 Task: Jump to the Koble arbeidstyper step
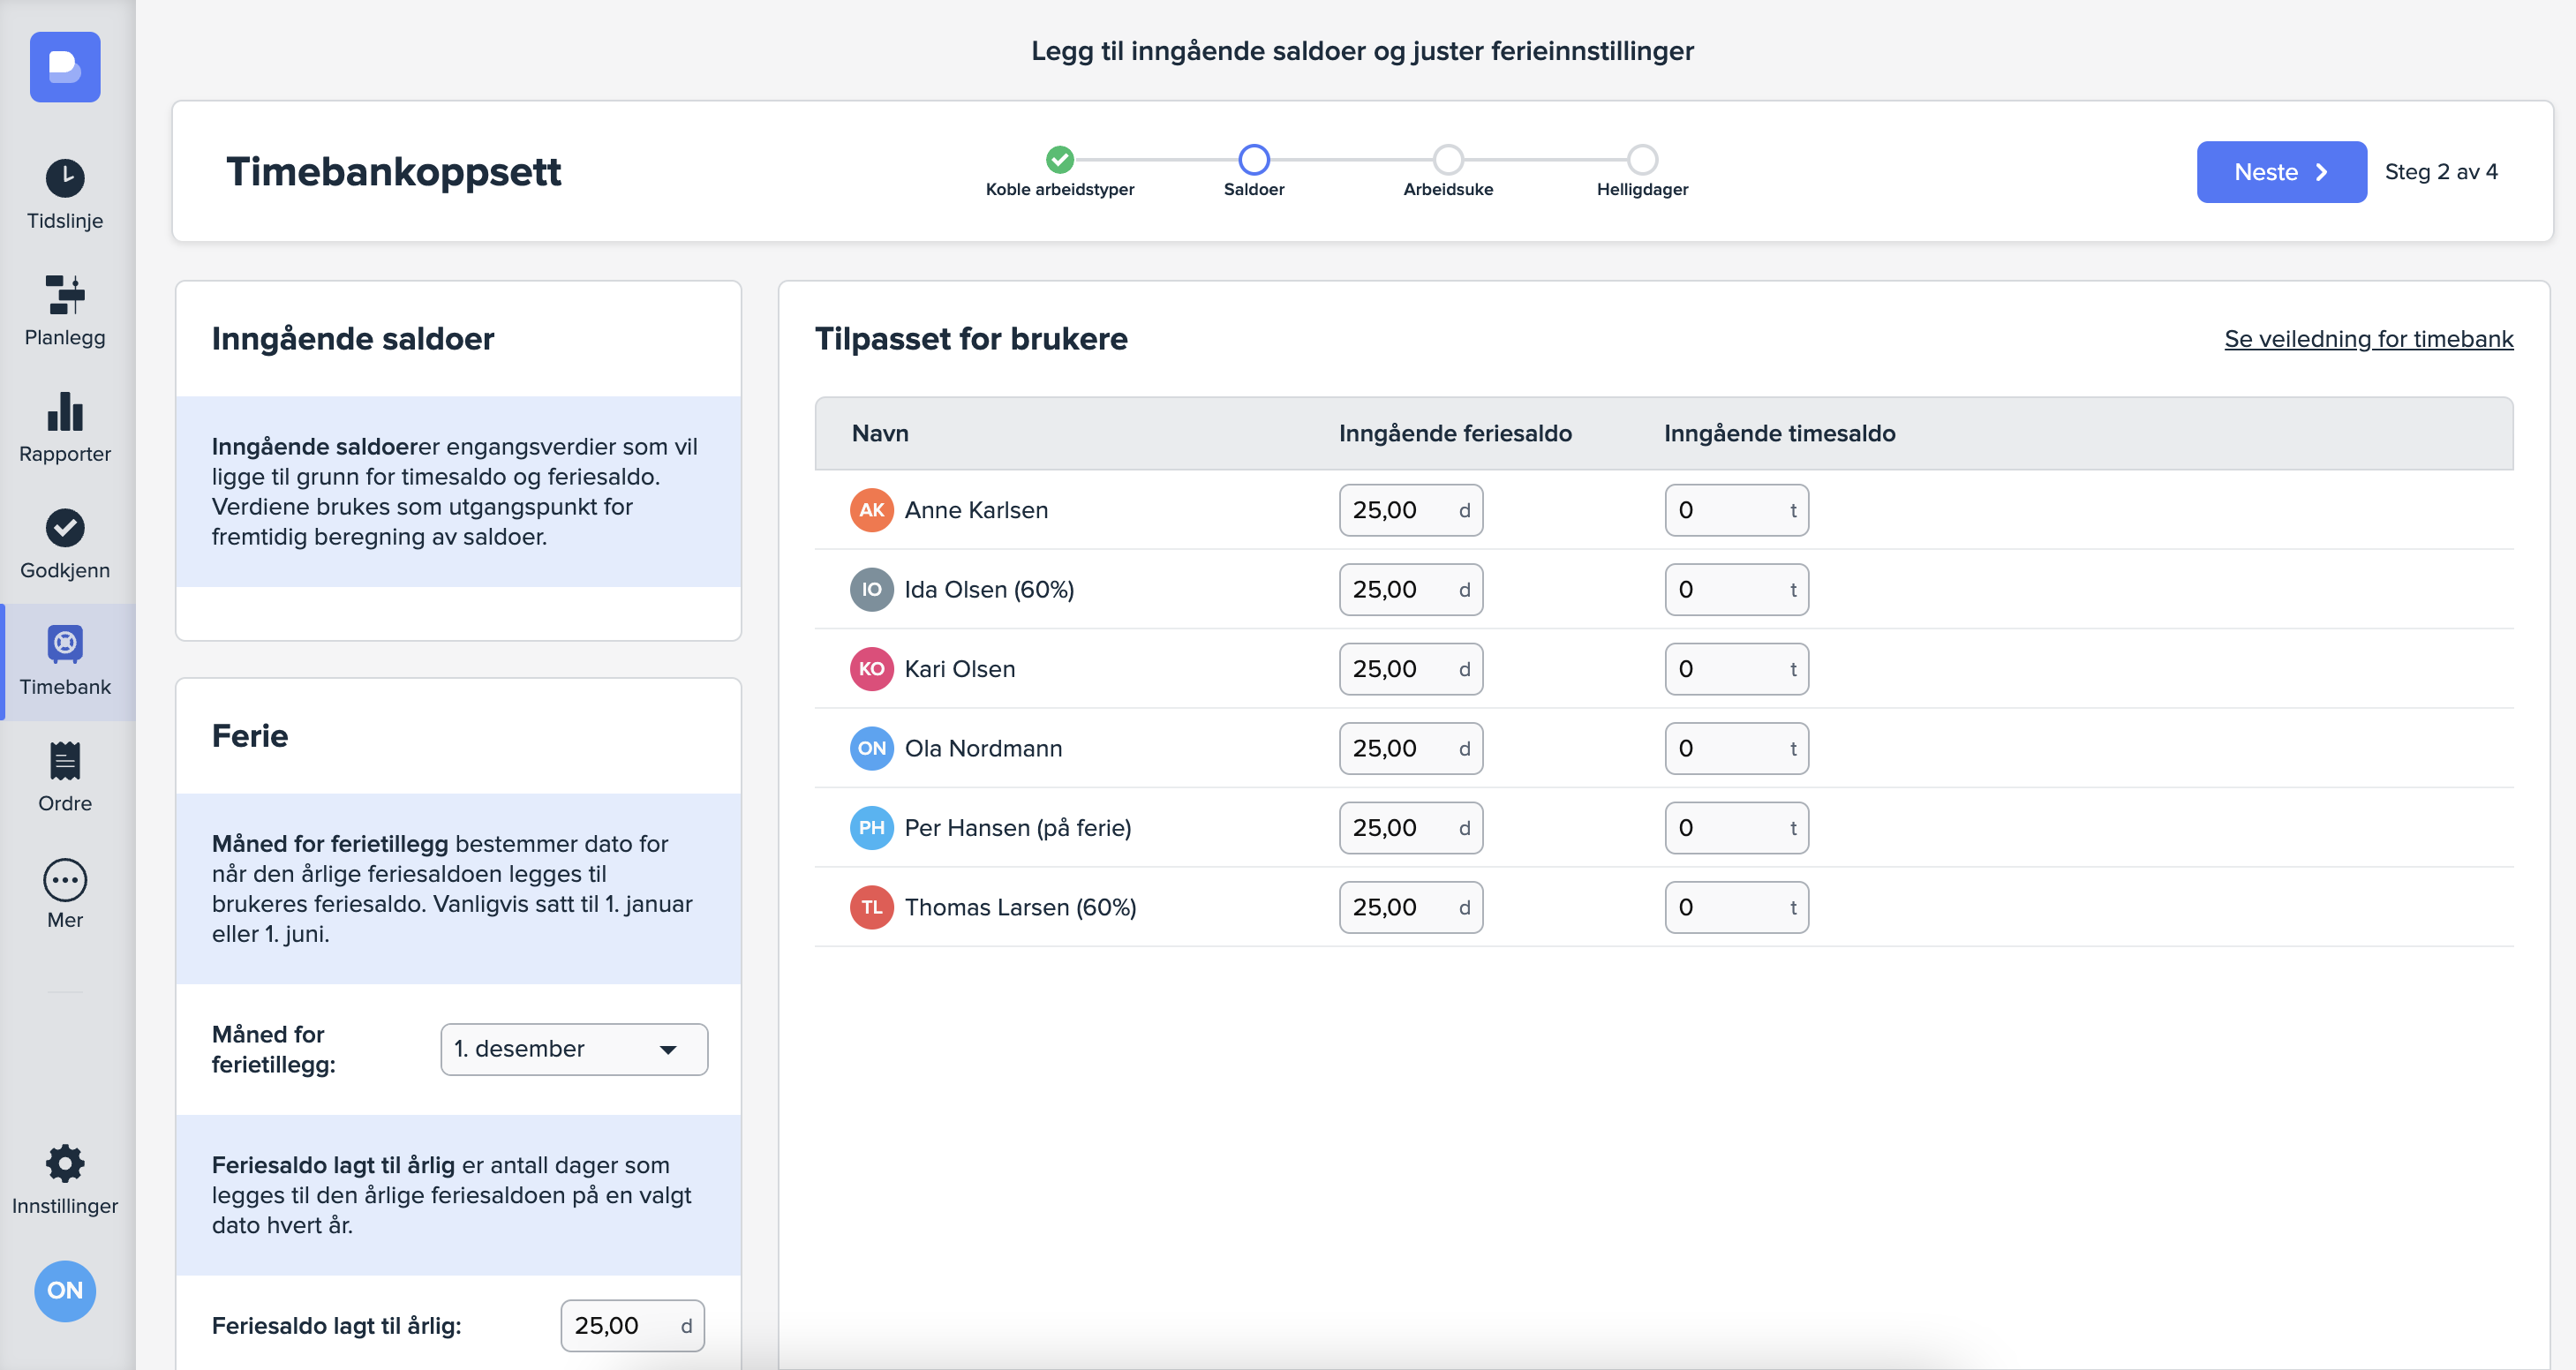(1059, 160)
